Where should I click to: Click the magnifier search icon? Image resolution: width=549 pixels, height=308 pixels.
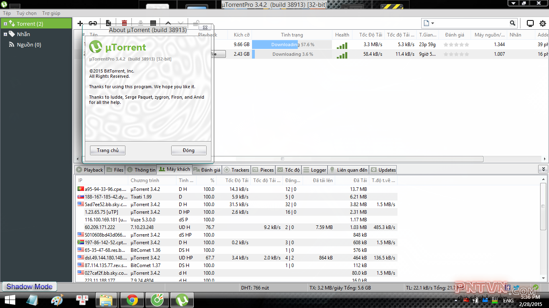(512, 23)
